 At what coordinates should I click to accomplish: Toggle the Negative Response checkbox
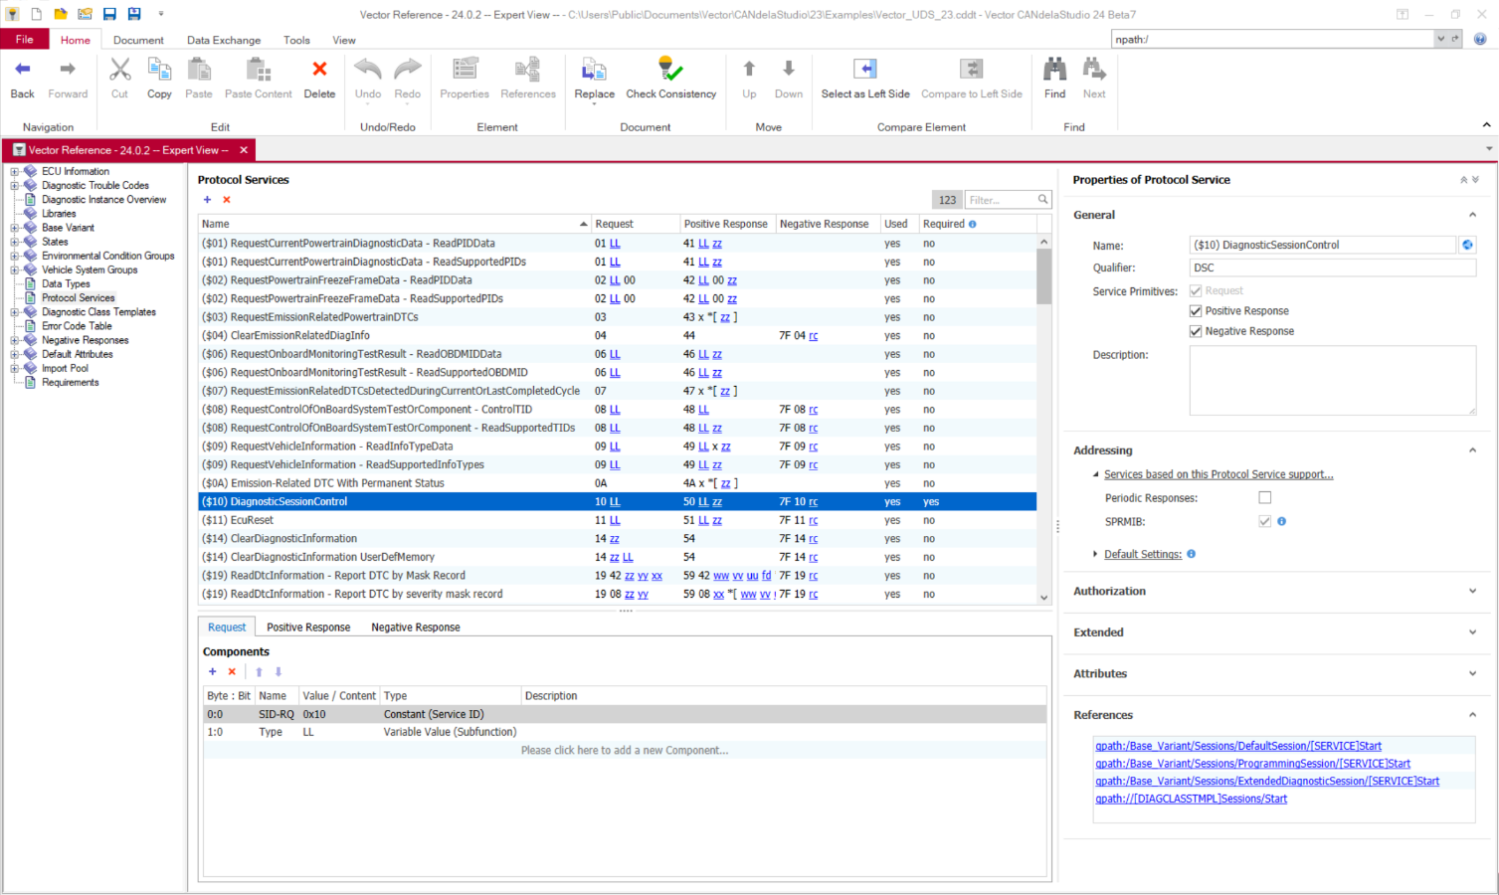(x=1196, y=331)
